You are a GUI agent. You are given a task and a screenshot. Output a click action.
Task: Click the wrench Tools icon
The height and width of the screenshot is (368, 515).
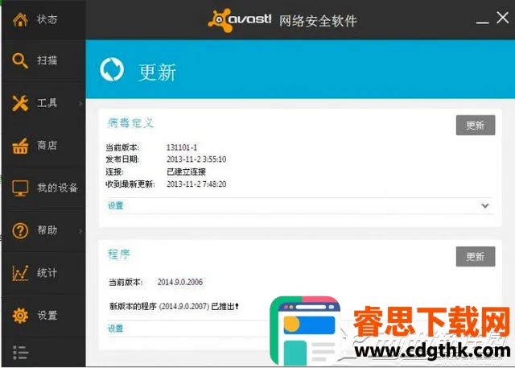point(20,103)
